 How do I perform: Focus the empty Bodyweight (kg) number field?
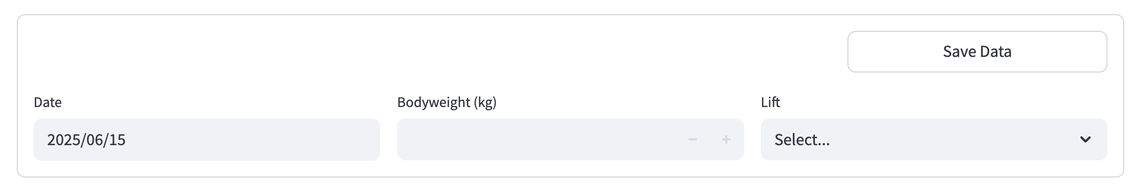click(536, 139)
